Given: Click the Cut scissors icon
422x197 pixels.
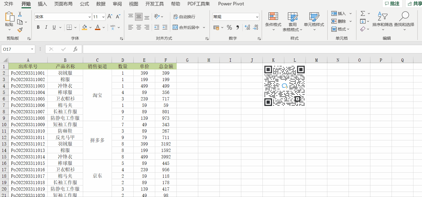Looking at the screenshot, I should click(20, 14).
